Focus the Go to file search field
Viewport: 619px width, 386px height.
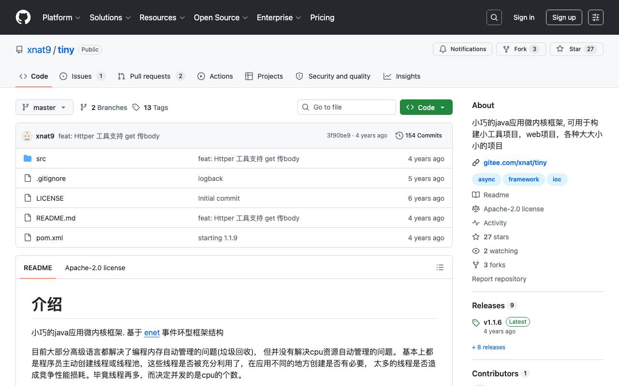click(x=347, y=107)
